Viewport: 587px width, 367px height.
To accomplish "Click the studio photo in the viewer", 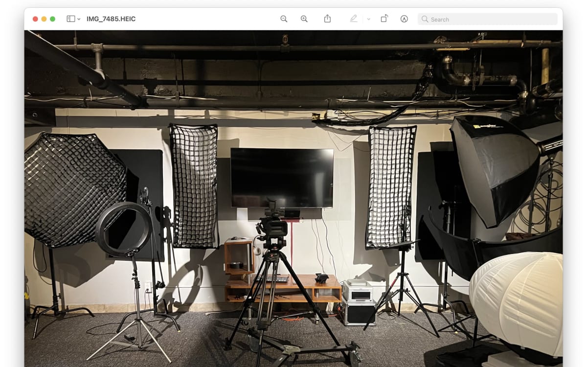I will point(293,199).
